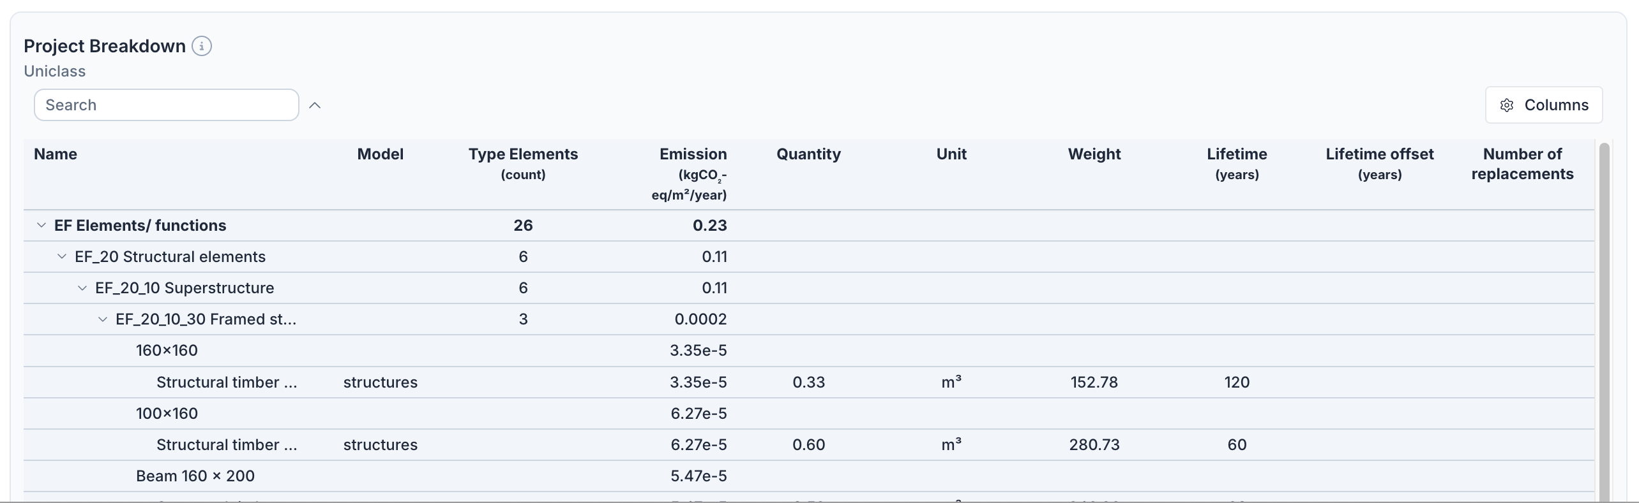
Task: Collapse EF_20 Structural elements row
Action: pyautogui.click(x=62, y=256)
